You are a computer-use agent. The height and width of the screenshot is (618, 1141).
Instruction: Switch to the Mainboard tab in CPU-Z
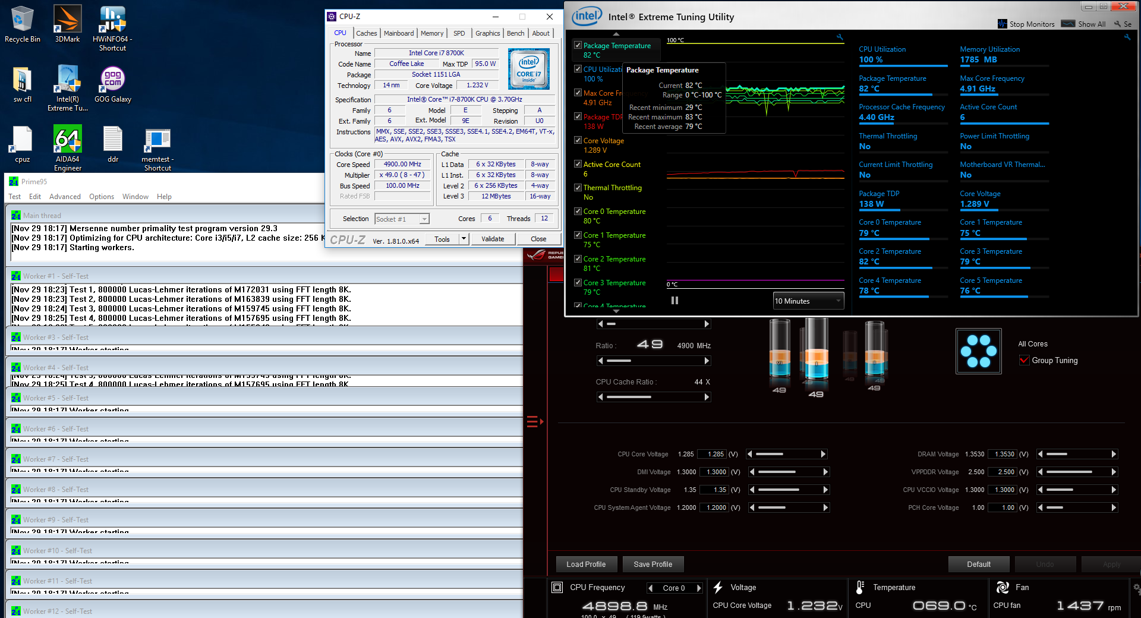click(399, 33)
